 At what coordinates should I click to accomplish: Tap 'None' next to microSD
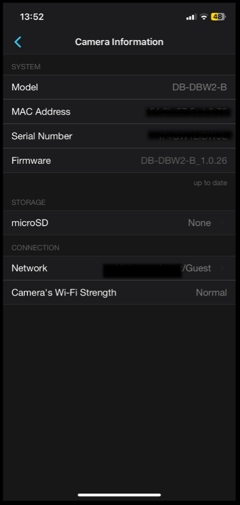click(x=199, y=223)
